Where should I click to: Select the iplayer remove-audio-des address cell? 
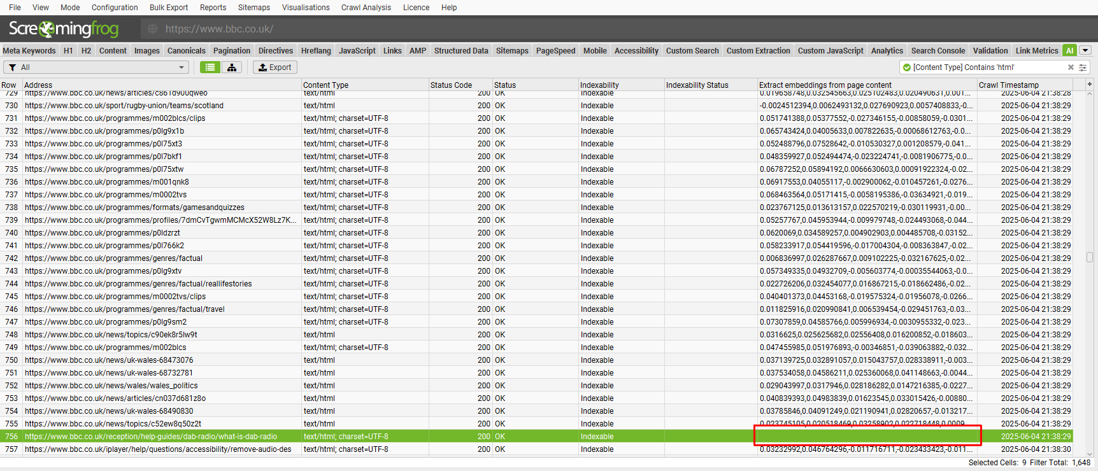162,449
